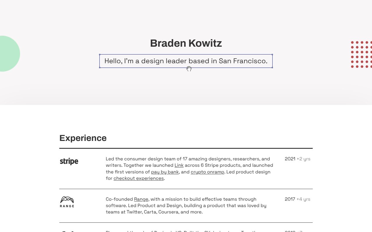The image size is (372, 232).
Task: Click the partially visible logo at page bottom
Action: coord(67,231)
